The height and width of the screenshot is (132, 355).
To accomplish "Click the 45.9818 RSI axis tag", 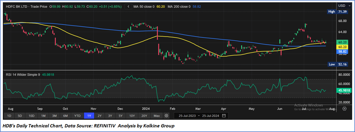I will point(345,90).
